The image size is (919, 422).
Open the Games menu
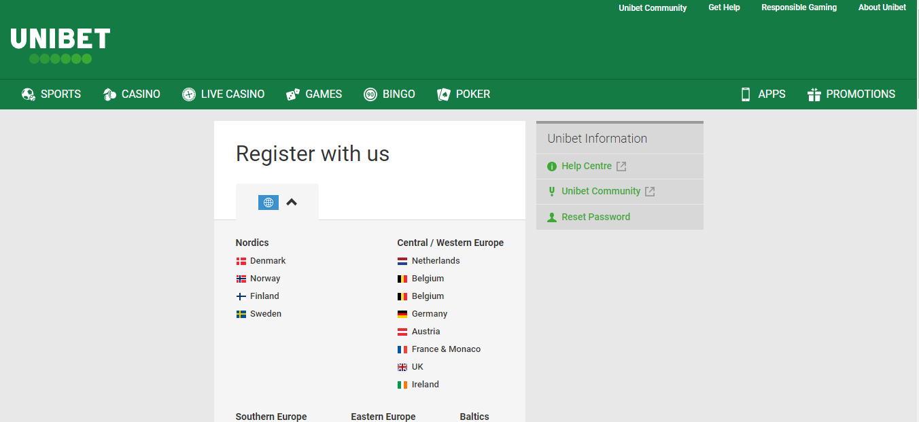pos(314,94)
